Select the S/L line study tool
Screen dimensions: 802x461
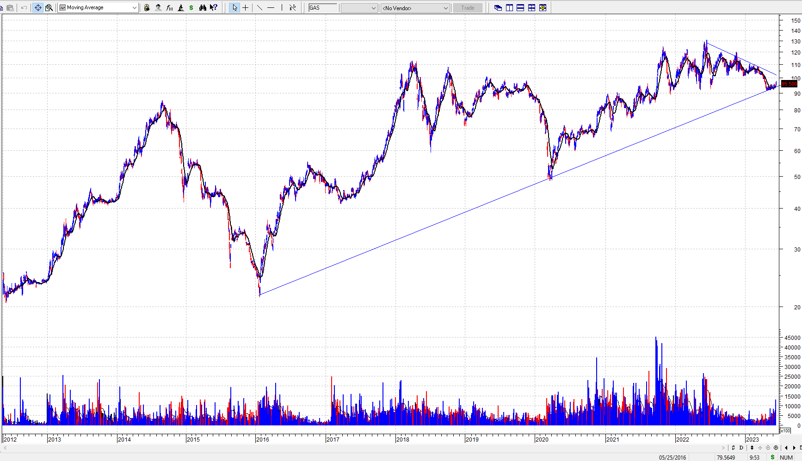click(x=293, y=7)
